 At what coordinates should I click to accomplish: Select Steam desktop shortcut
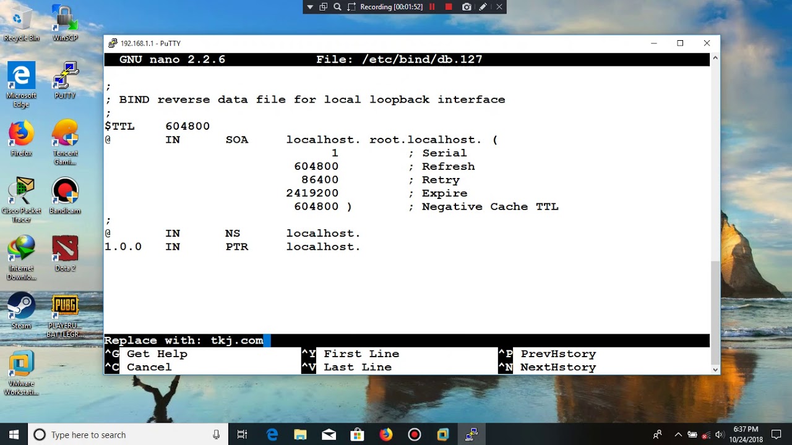tap(21, 311)
